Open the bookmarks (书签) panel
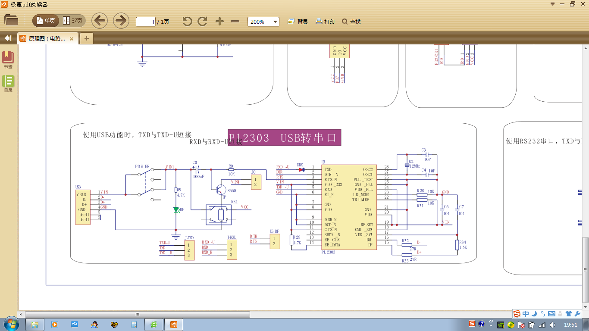Screen dimensions: 589x331 click(8, 60)
